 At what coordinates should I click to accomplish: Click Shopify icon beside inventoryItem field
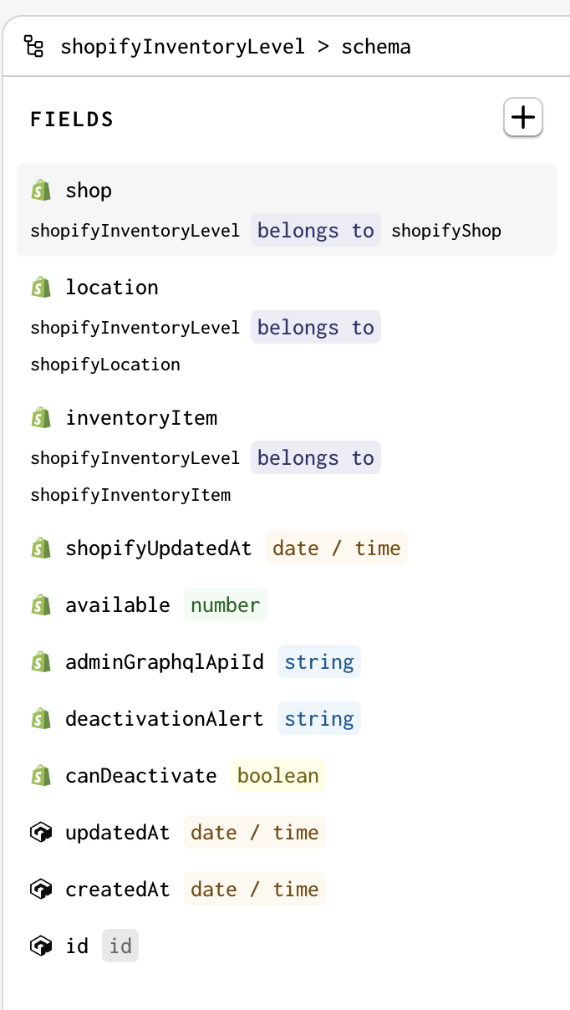[x=41, y=418]
